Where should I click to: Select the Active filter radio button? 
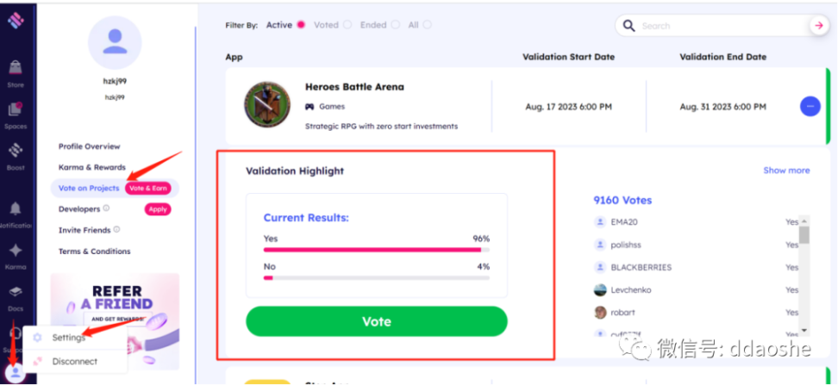tap(300, 25)
